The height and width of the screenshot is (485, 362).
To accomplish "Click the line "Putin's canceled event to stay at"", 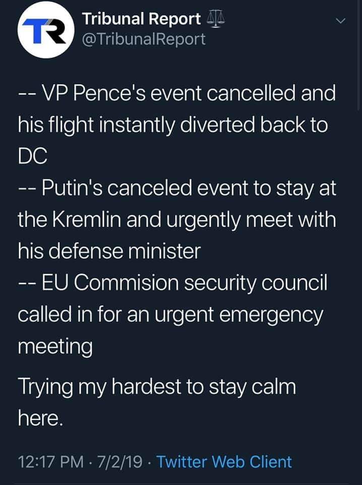I will (177, 189).
